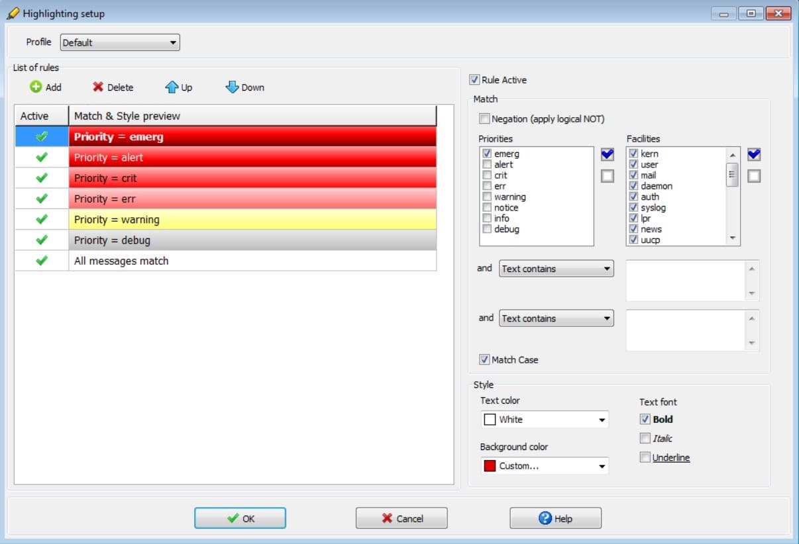The width and height of the screenshot is (799, 544).
Task: Open the second Text contains dropdown
Action: pos(557,318)
